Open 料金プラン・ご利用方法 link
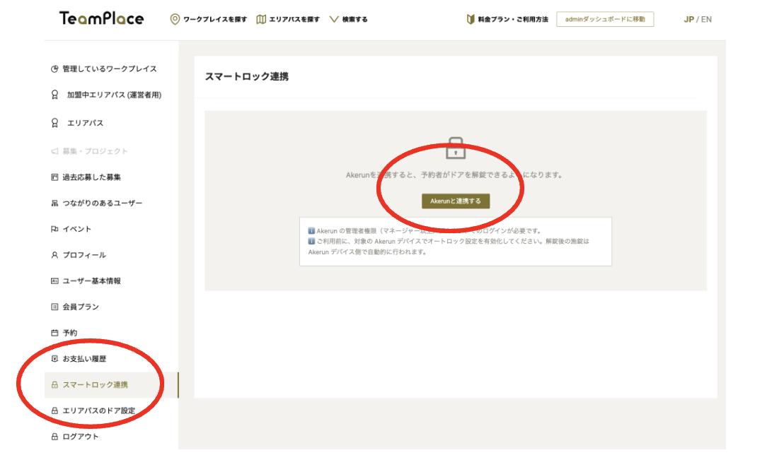784x455 pixels. (512, 20)
